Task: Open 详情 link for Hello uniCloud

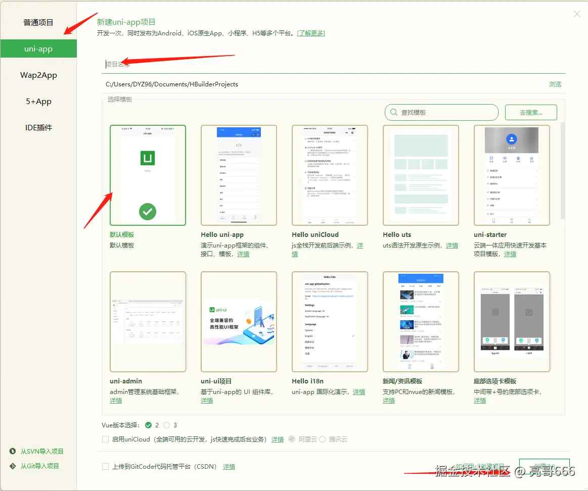Action: pyautogui.click(x=360, y=245)
